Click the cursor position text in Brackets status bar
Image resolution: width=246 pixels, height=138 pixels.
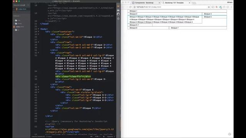coord(42,136)
